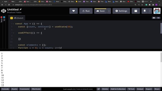The image size is (162, 91).
Task: Click the 'Last saved' status text
Action: 78,89
